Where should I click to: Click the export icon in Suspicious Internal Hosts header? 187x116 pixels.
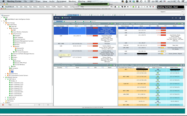click(x=115, y=24)
